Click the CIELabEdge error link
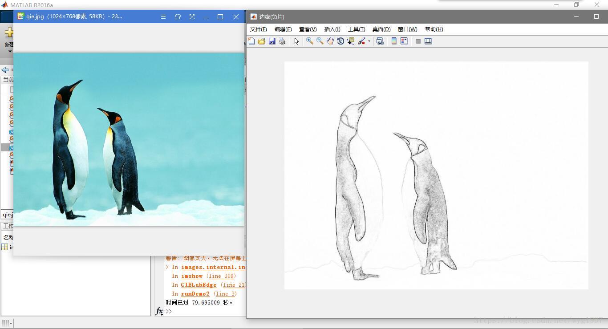 199,285
